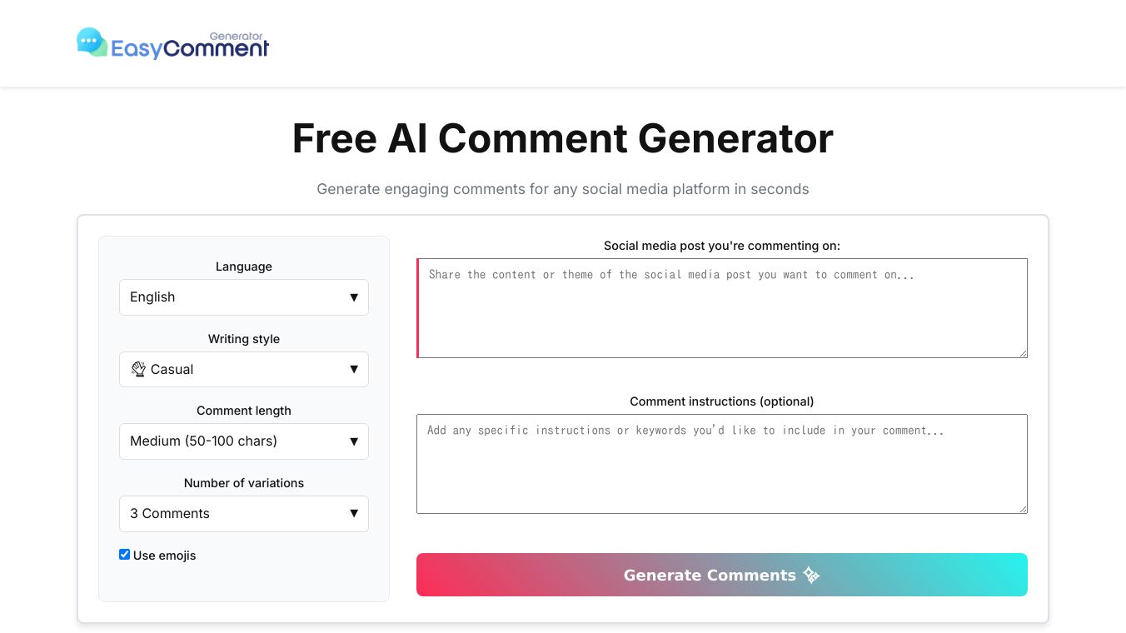Click into the Comment instructions text area

click(x=722, y=464)
